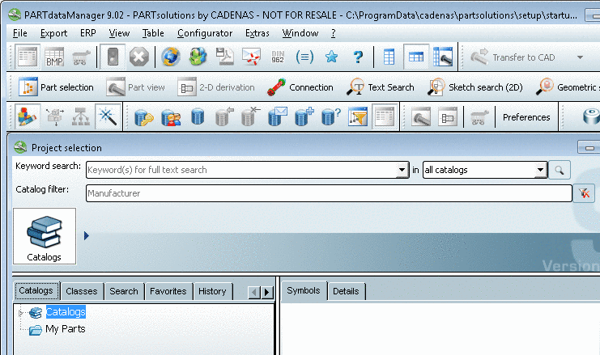Click the Catalogs books thumbnail
The image size is (600, 355).
pos(45,236)
